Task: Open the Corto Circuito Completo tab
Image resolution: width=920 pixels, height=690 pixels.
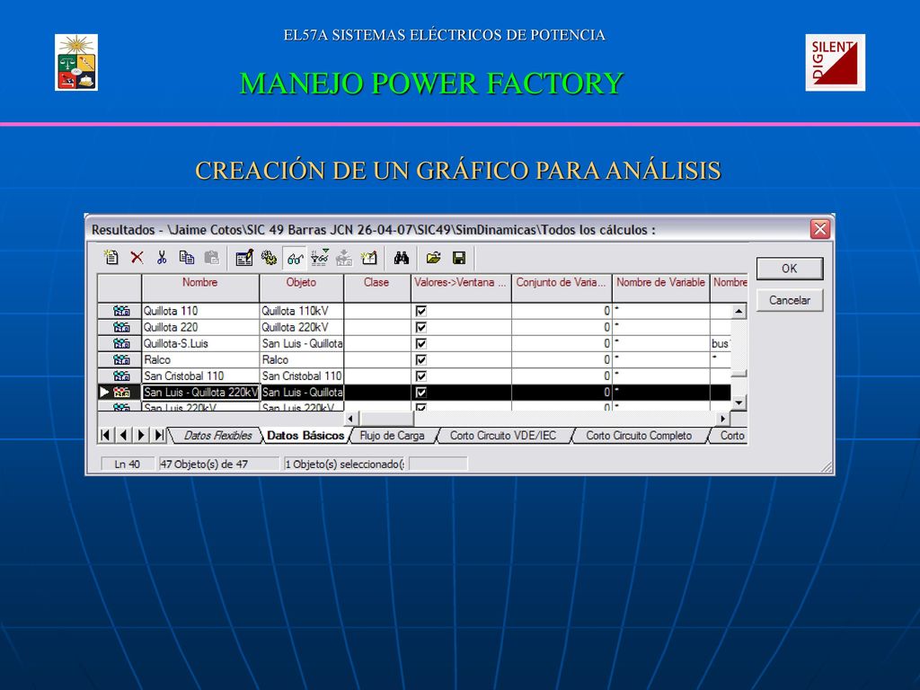Action: (639, 436)
